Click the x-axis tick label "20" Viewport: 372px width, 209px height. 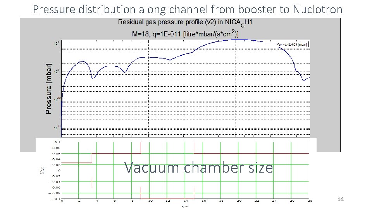(x=239, y=201)
